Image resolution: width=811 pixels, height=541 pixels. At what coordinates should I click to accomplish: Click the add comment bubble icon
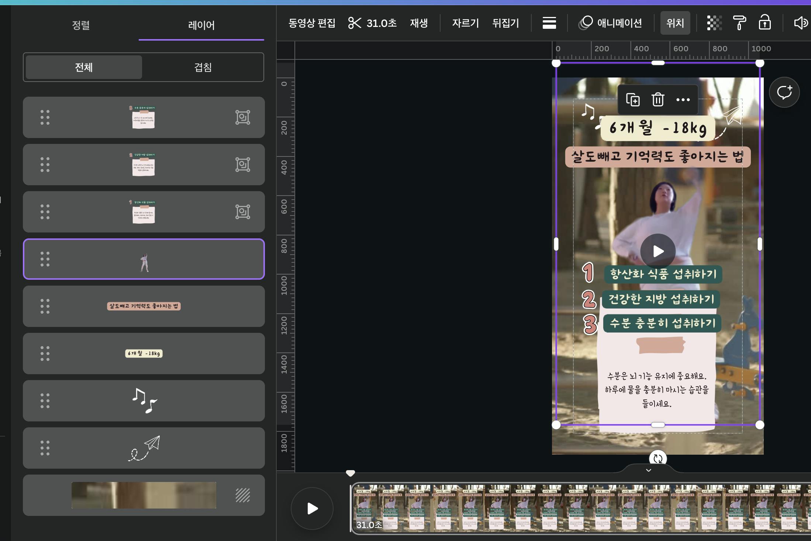(x=784, y=92)
